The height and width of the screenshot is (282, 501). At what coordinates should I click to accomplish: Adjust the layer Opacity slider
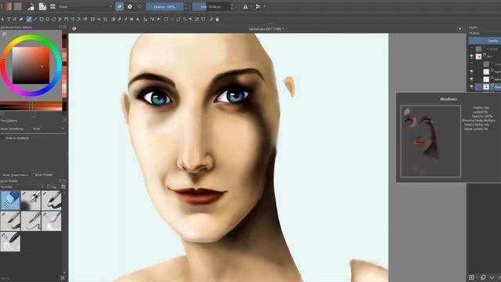pos(485,41)
